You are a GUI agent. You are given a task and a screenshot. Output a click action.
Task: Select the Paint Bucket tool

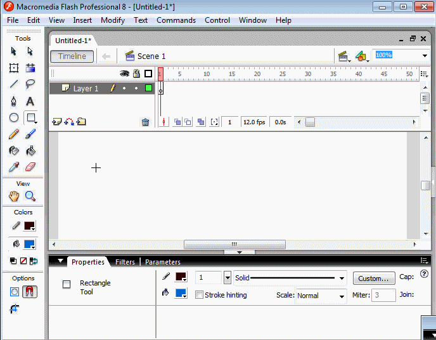30,150
